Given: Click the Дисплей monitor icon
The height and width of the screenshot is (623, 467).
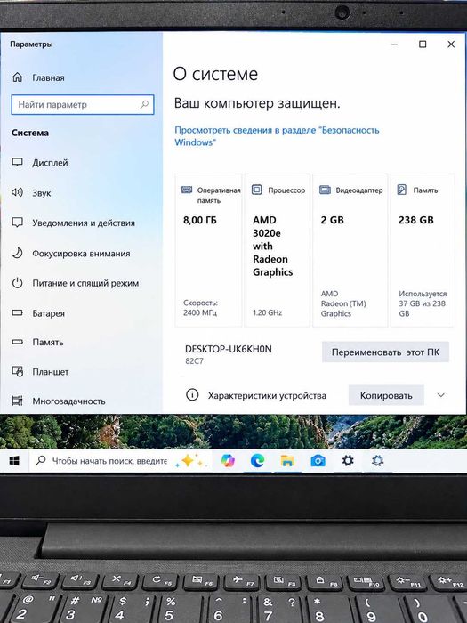Looking at the screenshot, I should tap(17, 162).
